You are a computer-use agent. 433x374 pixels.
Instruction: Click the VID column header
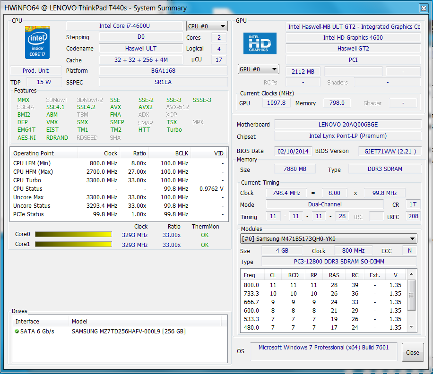point(209,153)
